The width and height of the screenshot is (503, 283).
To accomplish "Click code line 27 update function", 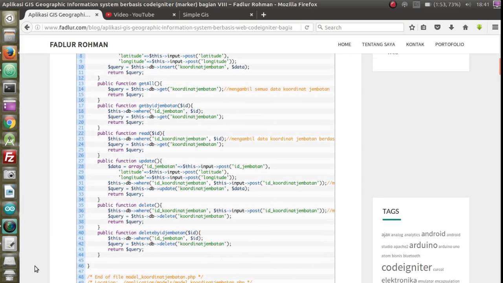I will [129, 161].
